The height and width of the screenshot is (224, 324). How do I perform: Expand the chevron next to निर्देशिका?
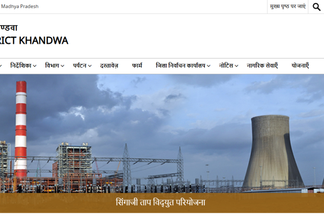coord(35,66)
